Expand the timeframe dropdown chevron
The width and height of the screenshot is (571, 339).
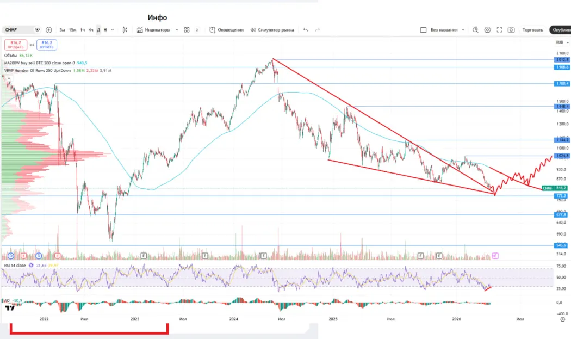pyautogui.click(x=113, y=30)
